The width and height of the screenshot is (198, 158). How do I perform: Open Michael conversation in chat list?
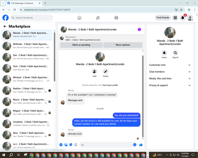(27, 79)
